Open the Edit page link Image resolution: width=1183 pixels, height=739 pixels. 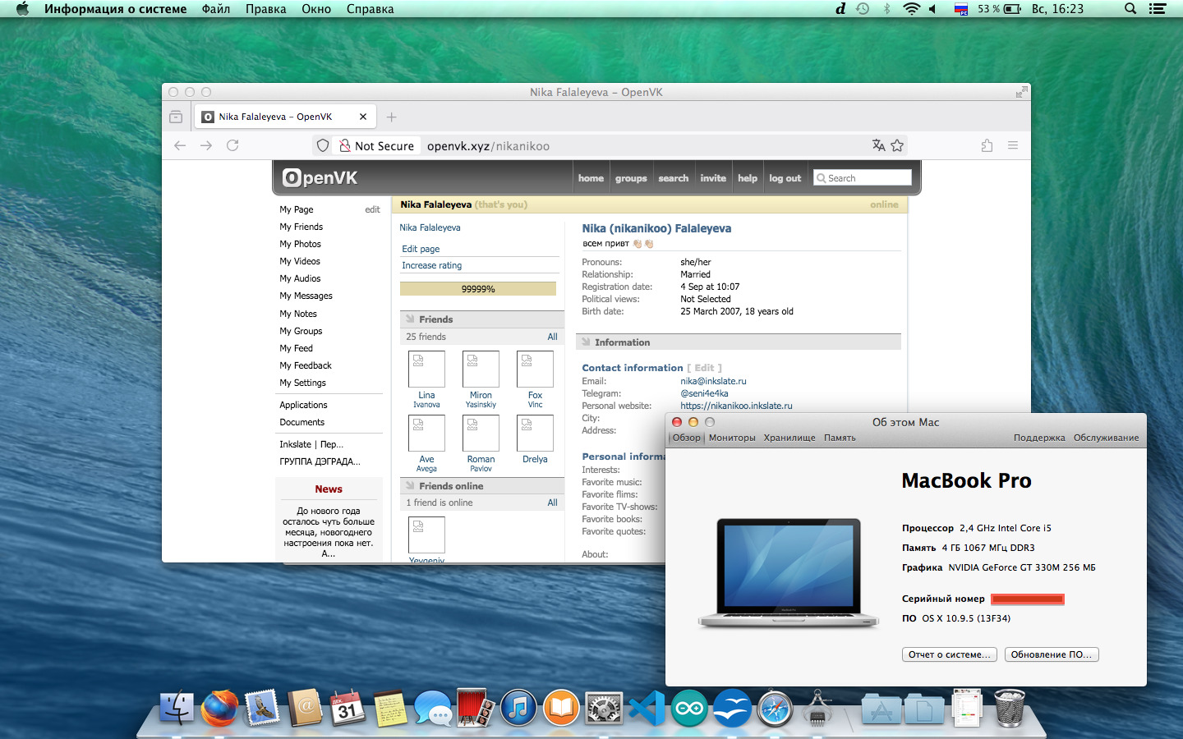pyautogui.click(x=421, y=249)
